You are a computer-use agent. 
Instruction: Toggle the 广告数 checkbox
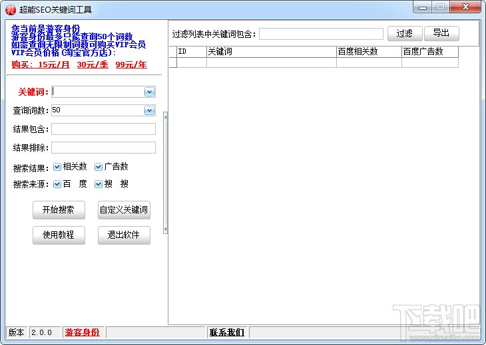coord(99,167)
